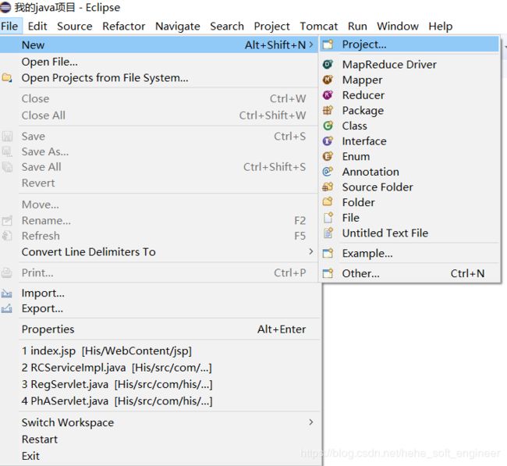Open recent file 3 RegServlet.java
The height and width of the screenshot is (466, 507).
point(117,384)
